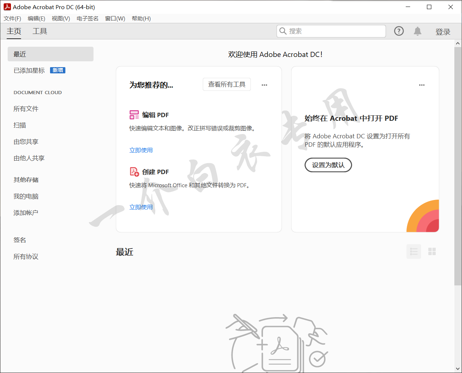Click the 新增 badge beside 已添加星标

point(58,70)
